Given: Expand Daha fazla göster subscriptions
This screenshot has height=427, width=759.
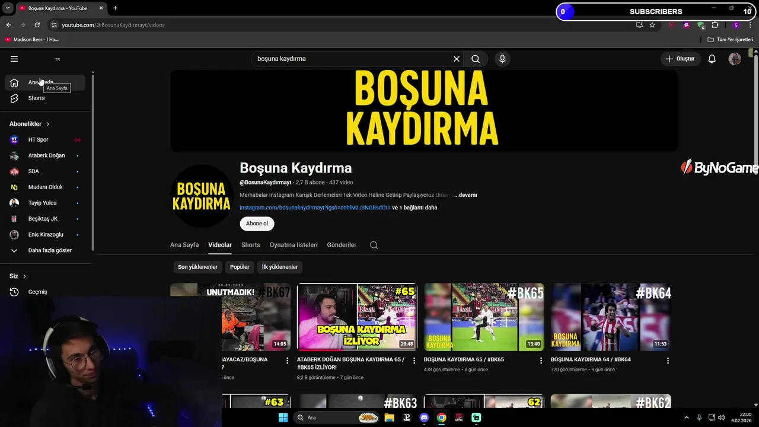Looking at the screenshot, I should pos(45,250).
